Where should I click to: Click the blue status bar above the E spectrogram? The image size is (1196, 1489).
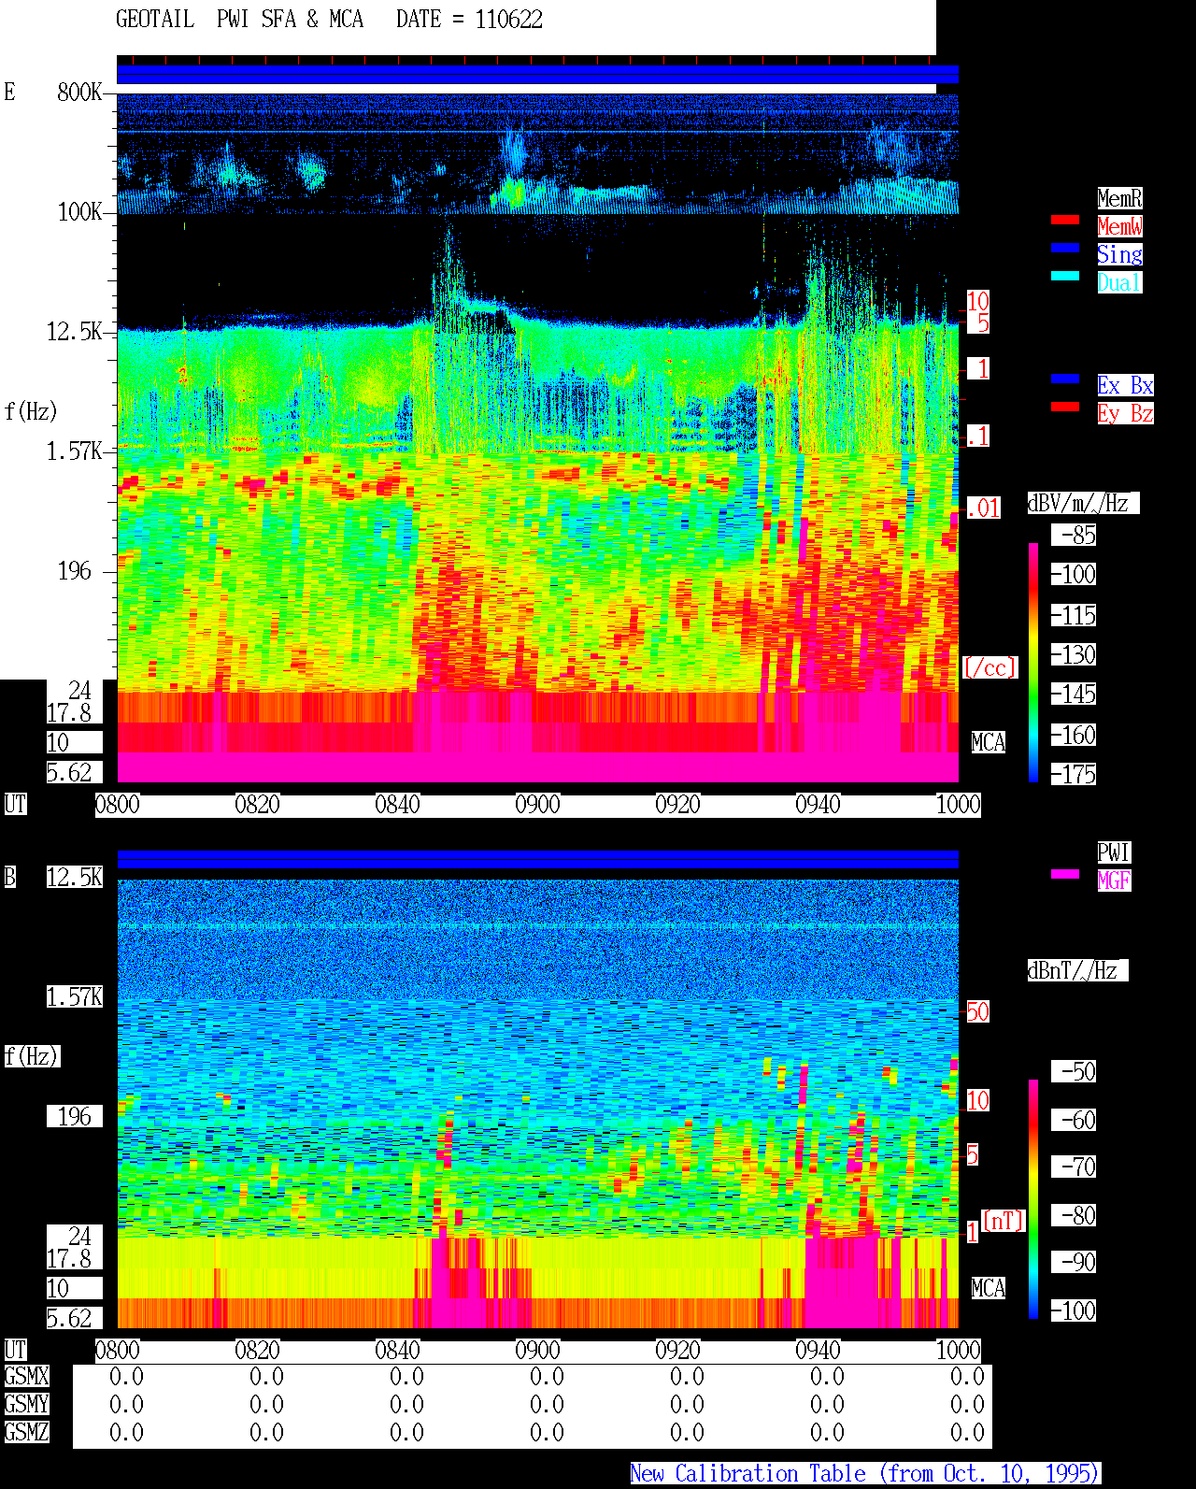click(x=537, y=75)
